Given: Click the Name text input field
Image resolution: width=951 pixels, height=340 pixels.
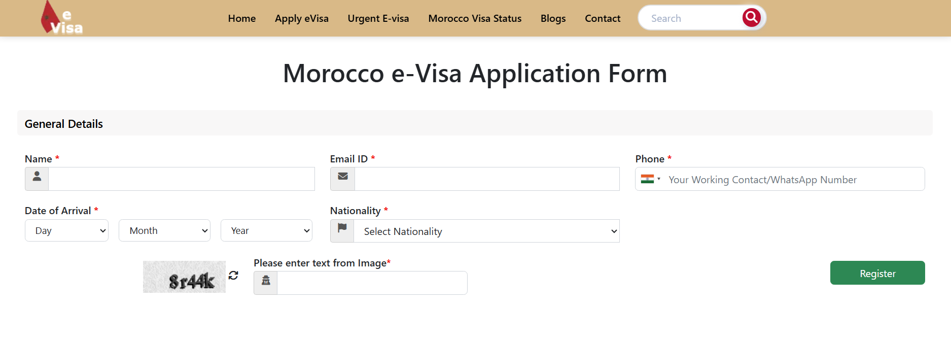Looking at the screenshot, I should (181, 179).
